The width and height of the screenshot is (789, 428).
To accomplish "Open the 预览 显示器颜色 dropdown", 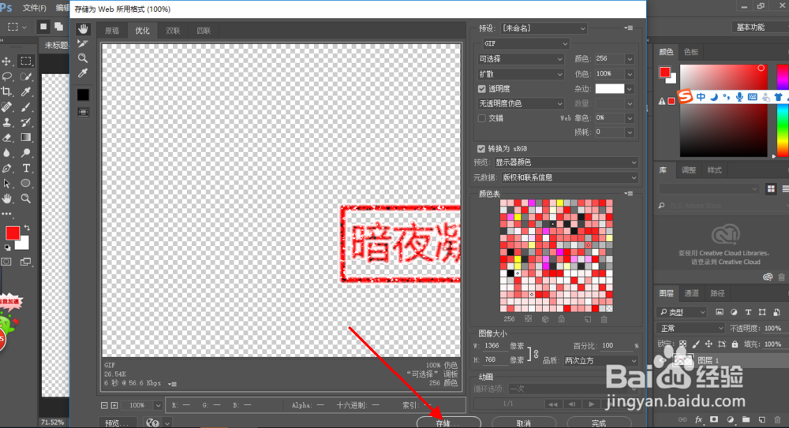I will point(566,162).
